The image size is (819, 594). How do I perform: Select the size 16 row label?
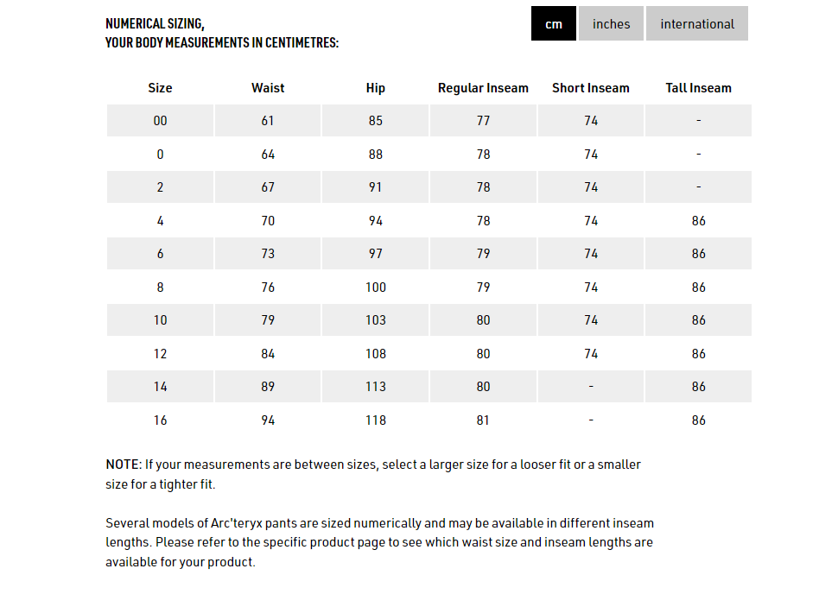tap(160, 420)
